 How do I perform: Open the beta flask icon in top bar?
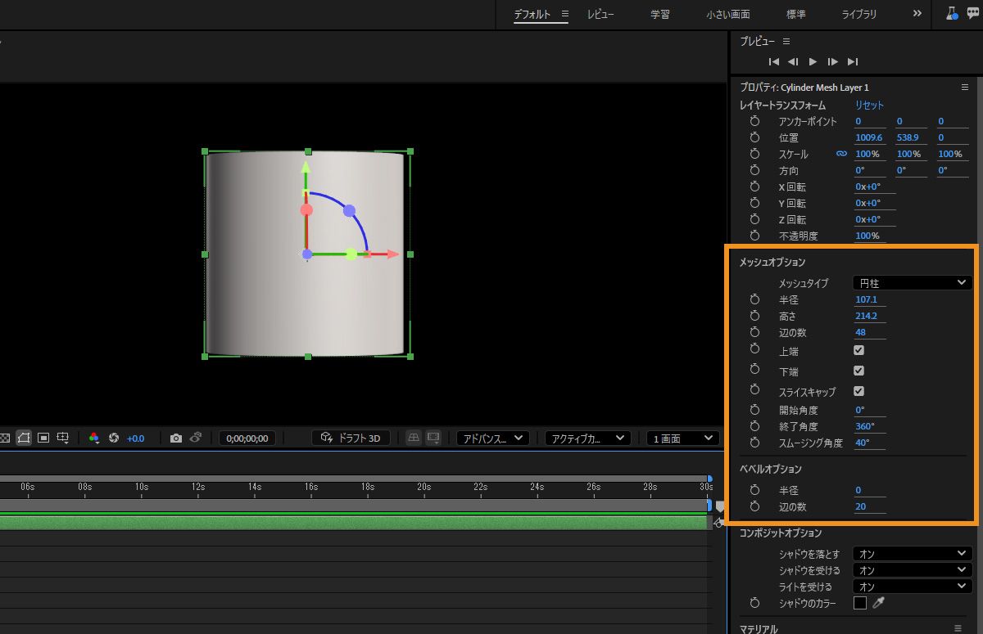pos(952,14)
